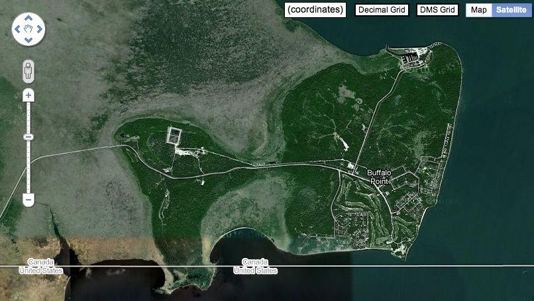Click the leftmost Canada border label

coord(41,262)
